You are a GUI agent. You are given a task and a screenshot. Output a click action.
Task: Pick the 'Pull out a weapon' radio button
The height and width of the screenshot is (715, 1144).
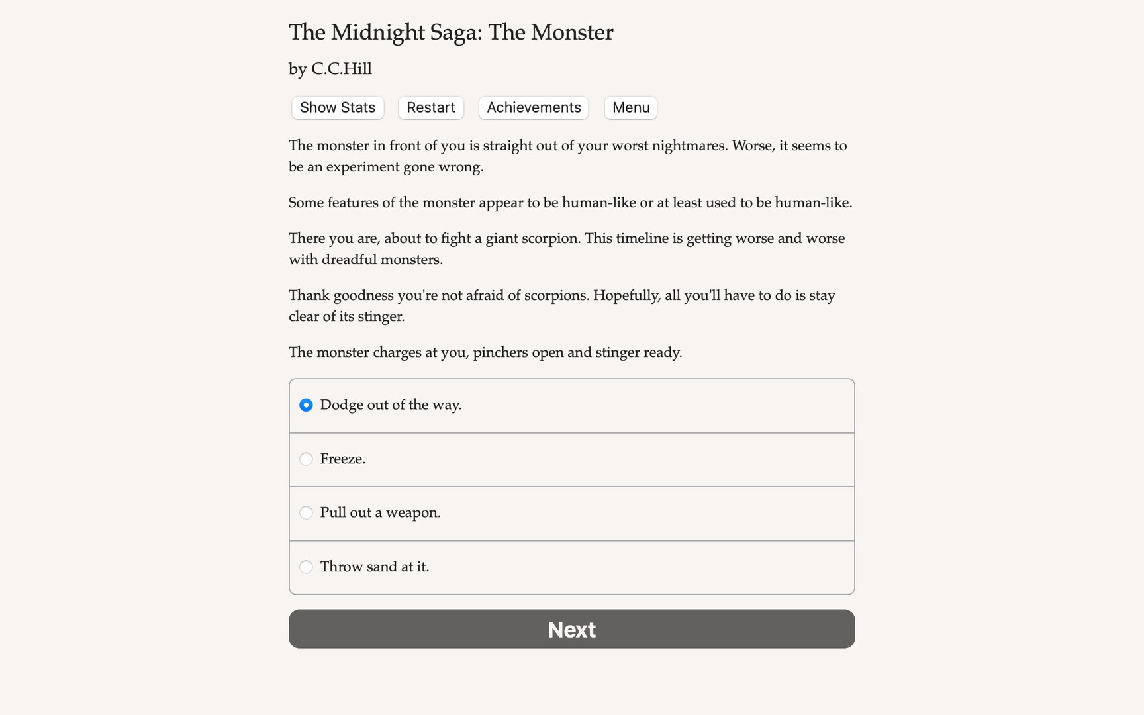(x=306, y=513)
